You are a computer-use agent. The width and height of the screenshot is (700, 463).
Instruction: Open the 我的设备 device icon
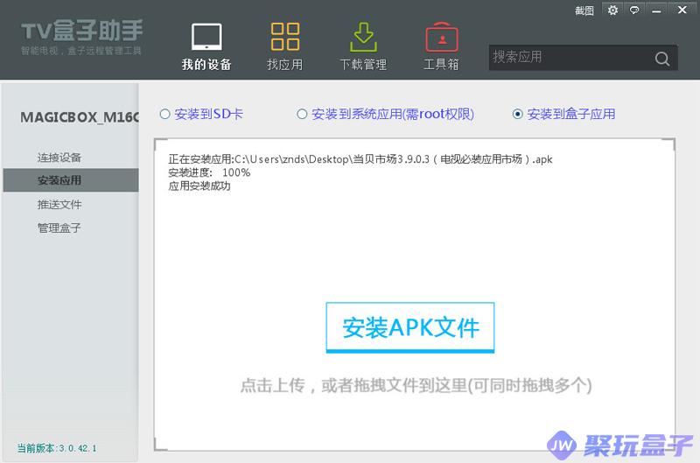(x=206, y=37)
